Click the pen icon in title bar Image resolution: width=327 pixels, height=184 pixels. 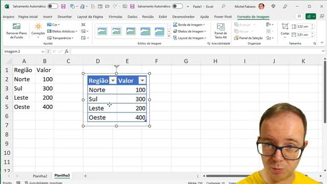click(x=285, y=7)
